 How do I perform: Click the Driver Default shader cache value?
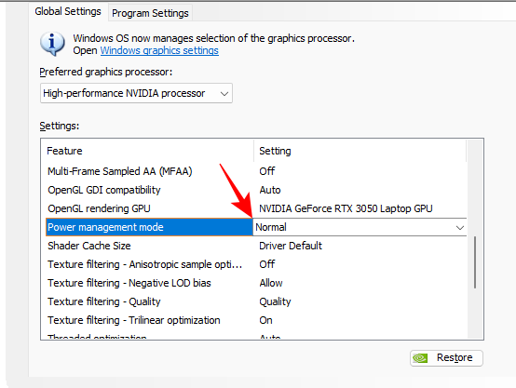291,246
